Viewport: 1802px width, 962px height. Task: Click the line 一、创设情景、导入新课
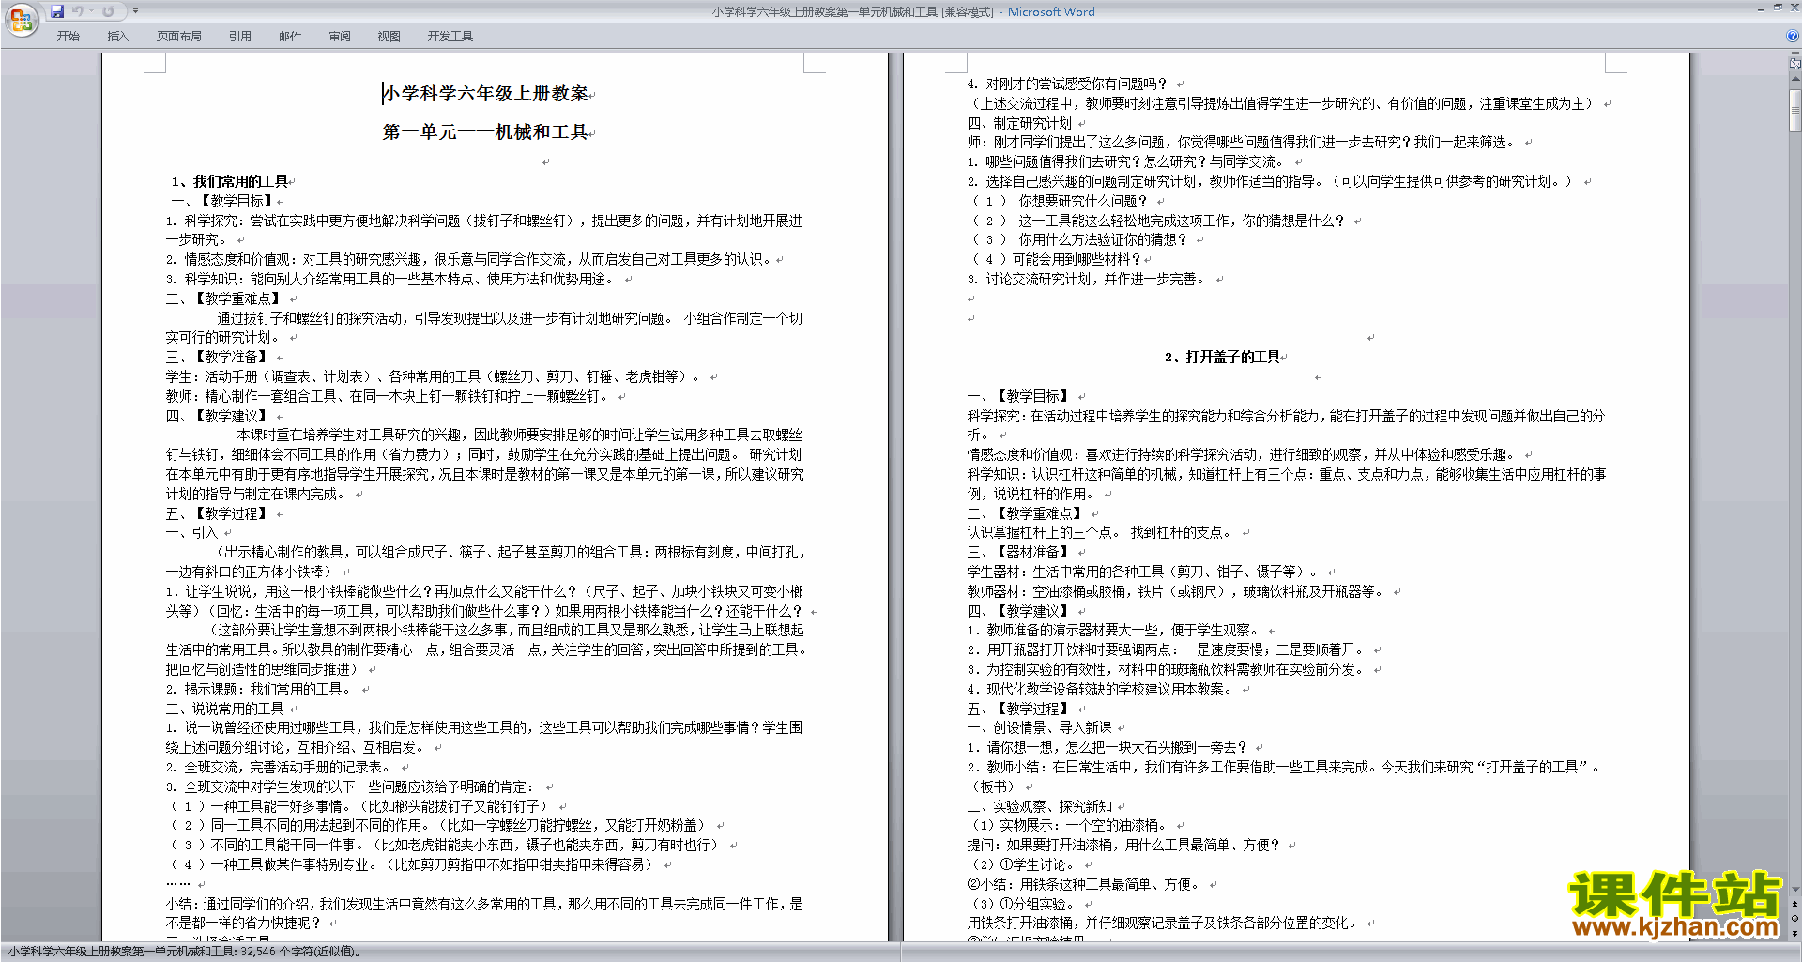(1040, 727)
